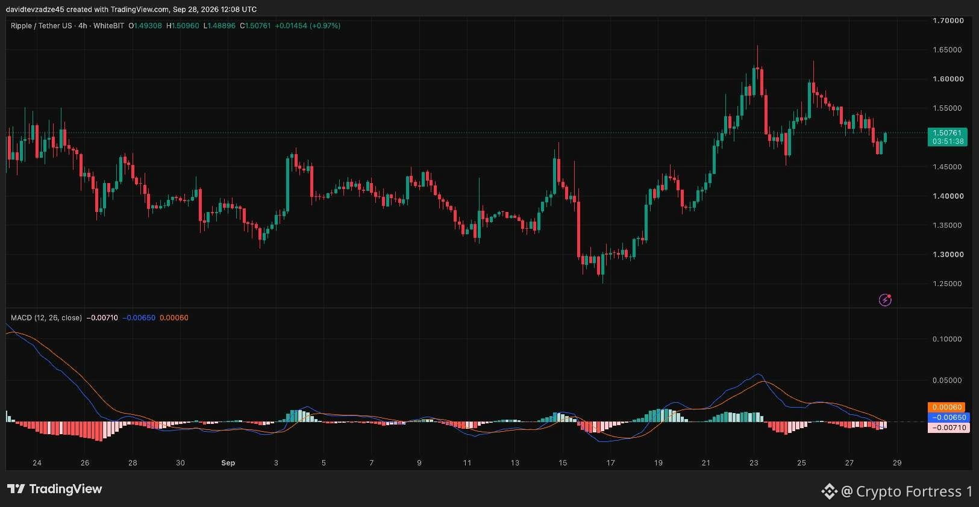This screenshot has height=507, width=979.
Task: Click the Crypto Fortress 1 diamond watermark icon
Action: (830, 491)
